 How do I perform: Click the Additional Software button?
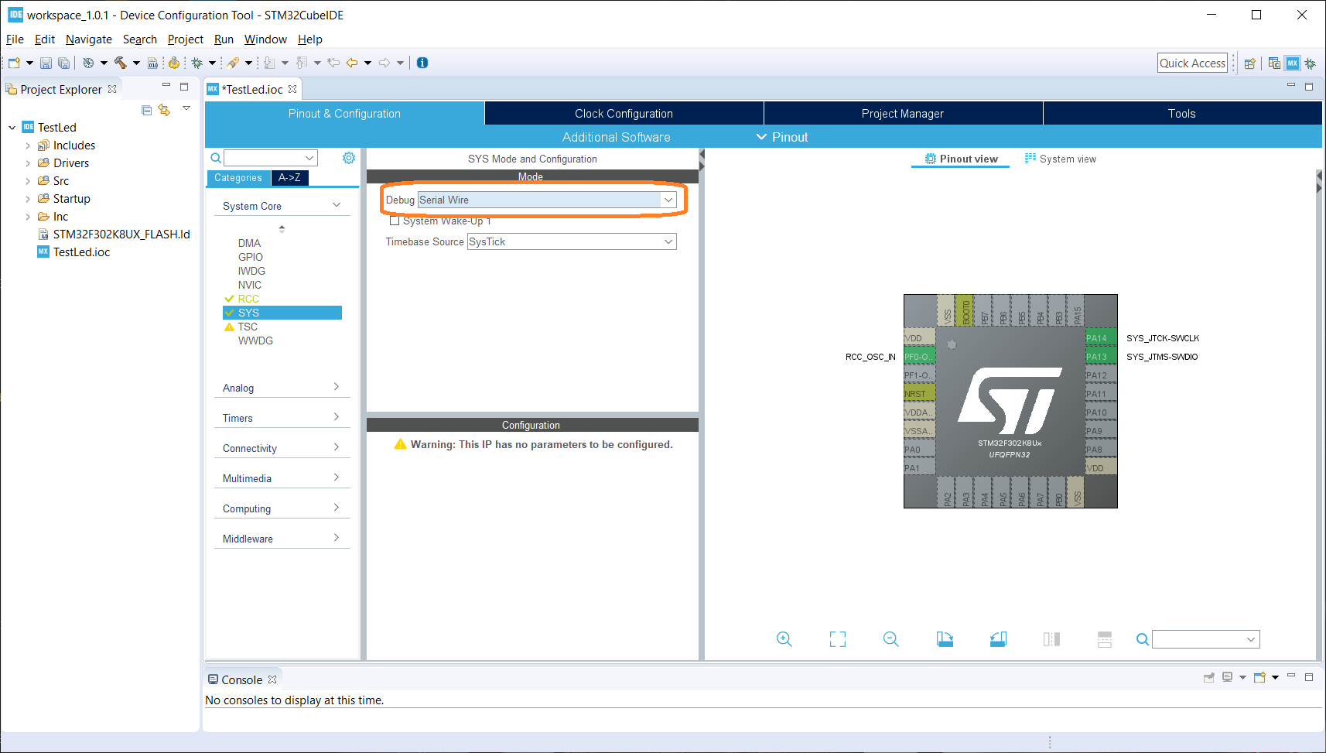tap(617, 137)
